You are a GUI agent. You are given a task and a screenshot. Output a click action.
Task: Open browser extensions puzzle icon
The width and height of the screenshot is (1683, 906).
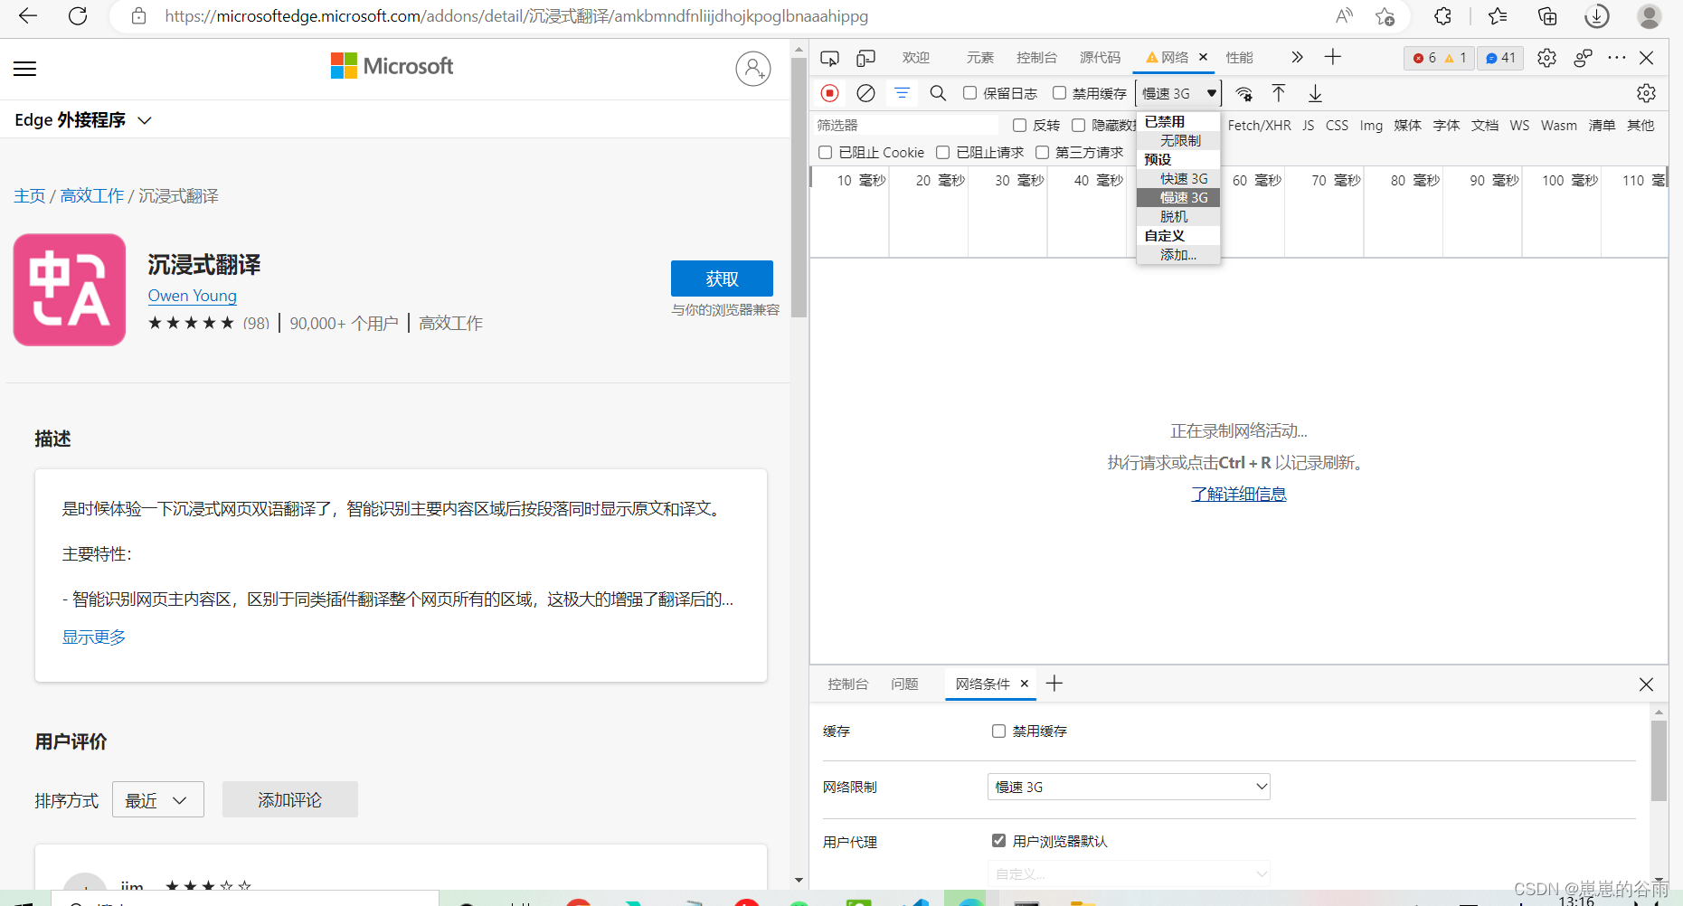pos(1442,16)
